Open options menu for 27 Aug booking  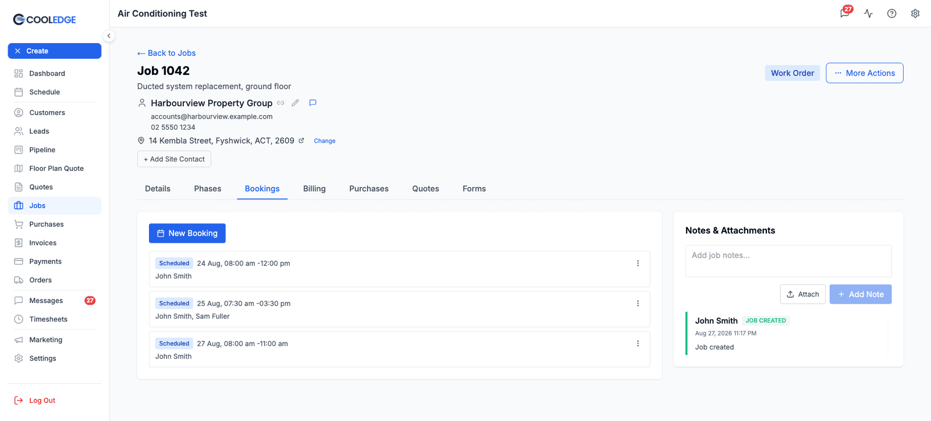point(638,344)
